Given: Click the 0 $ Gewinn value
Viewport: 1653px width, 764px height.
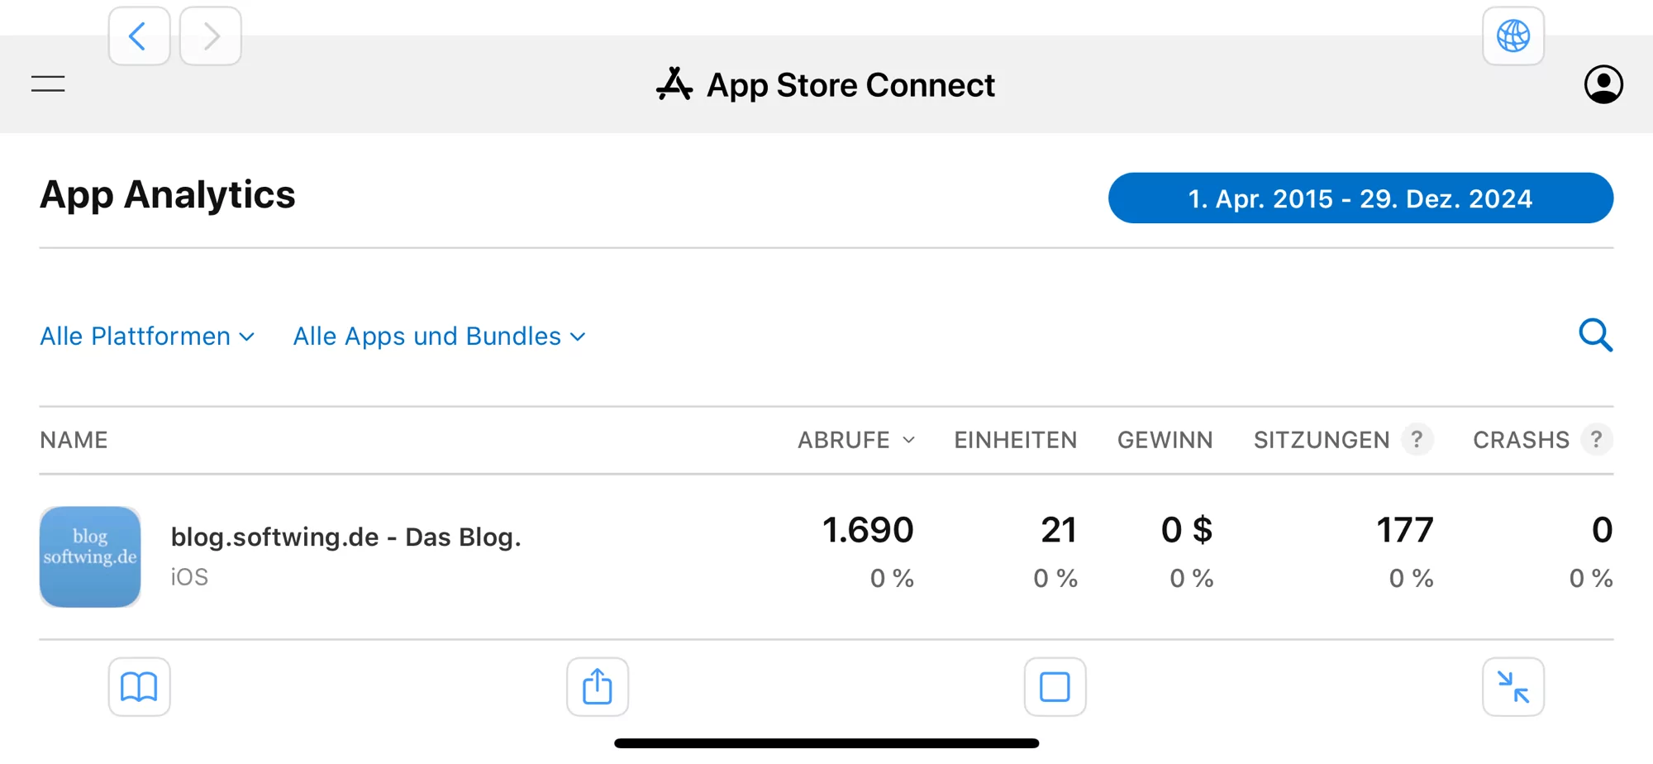Looking at the screenshot, I should (1187, 530).
